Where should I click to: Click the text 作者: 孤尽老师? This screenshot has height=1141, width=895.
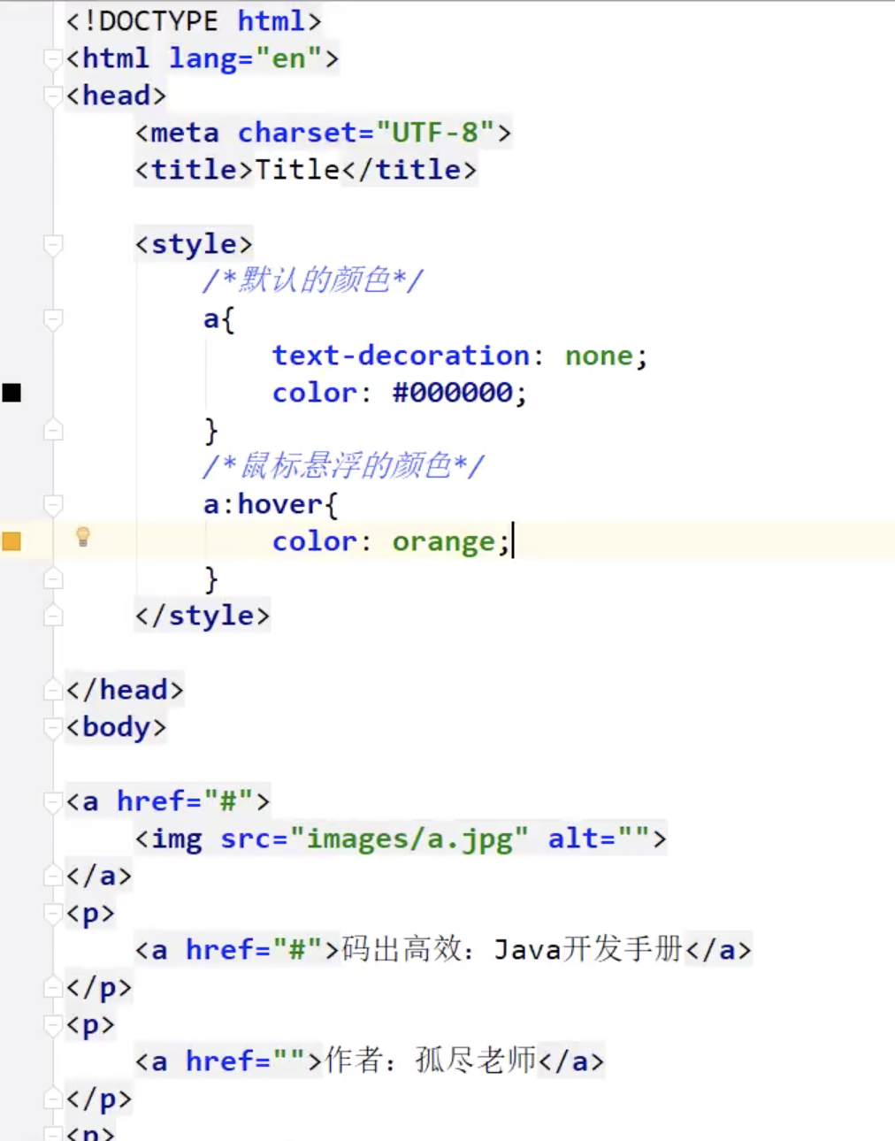click(x=431, y=1061)
